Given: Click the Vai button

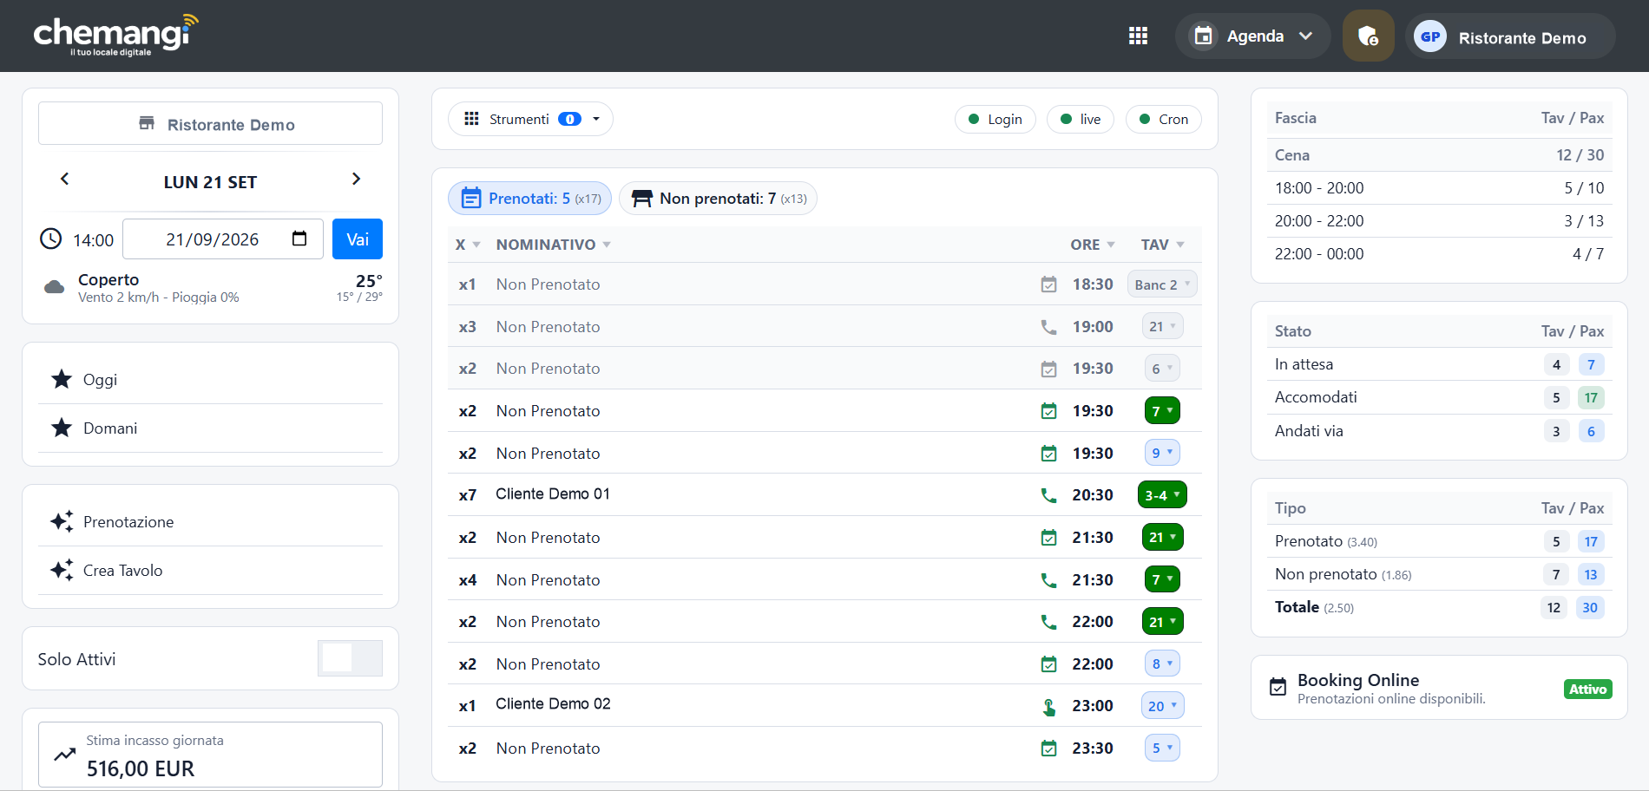Looking at the screenshot, I should click(358, 239).
